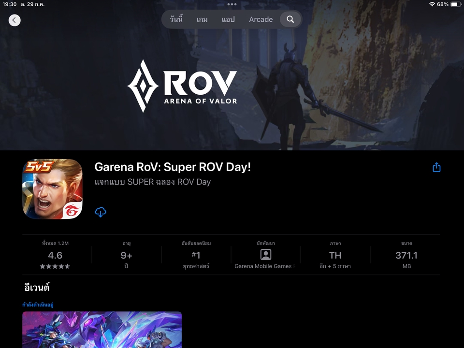Tap the three-dot multitasking indicator
This screenshot has height=348, width=464.
[232, 4]
